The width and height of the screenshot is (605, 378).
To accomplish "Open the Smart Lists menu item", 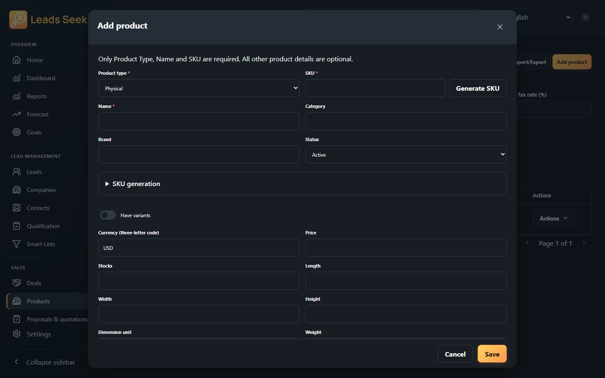I will (x=41, y=244).
